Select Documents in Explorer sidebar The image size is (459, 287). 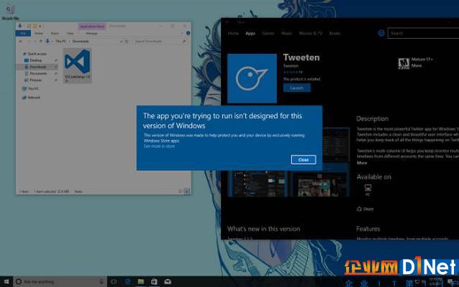(36, 73)
